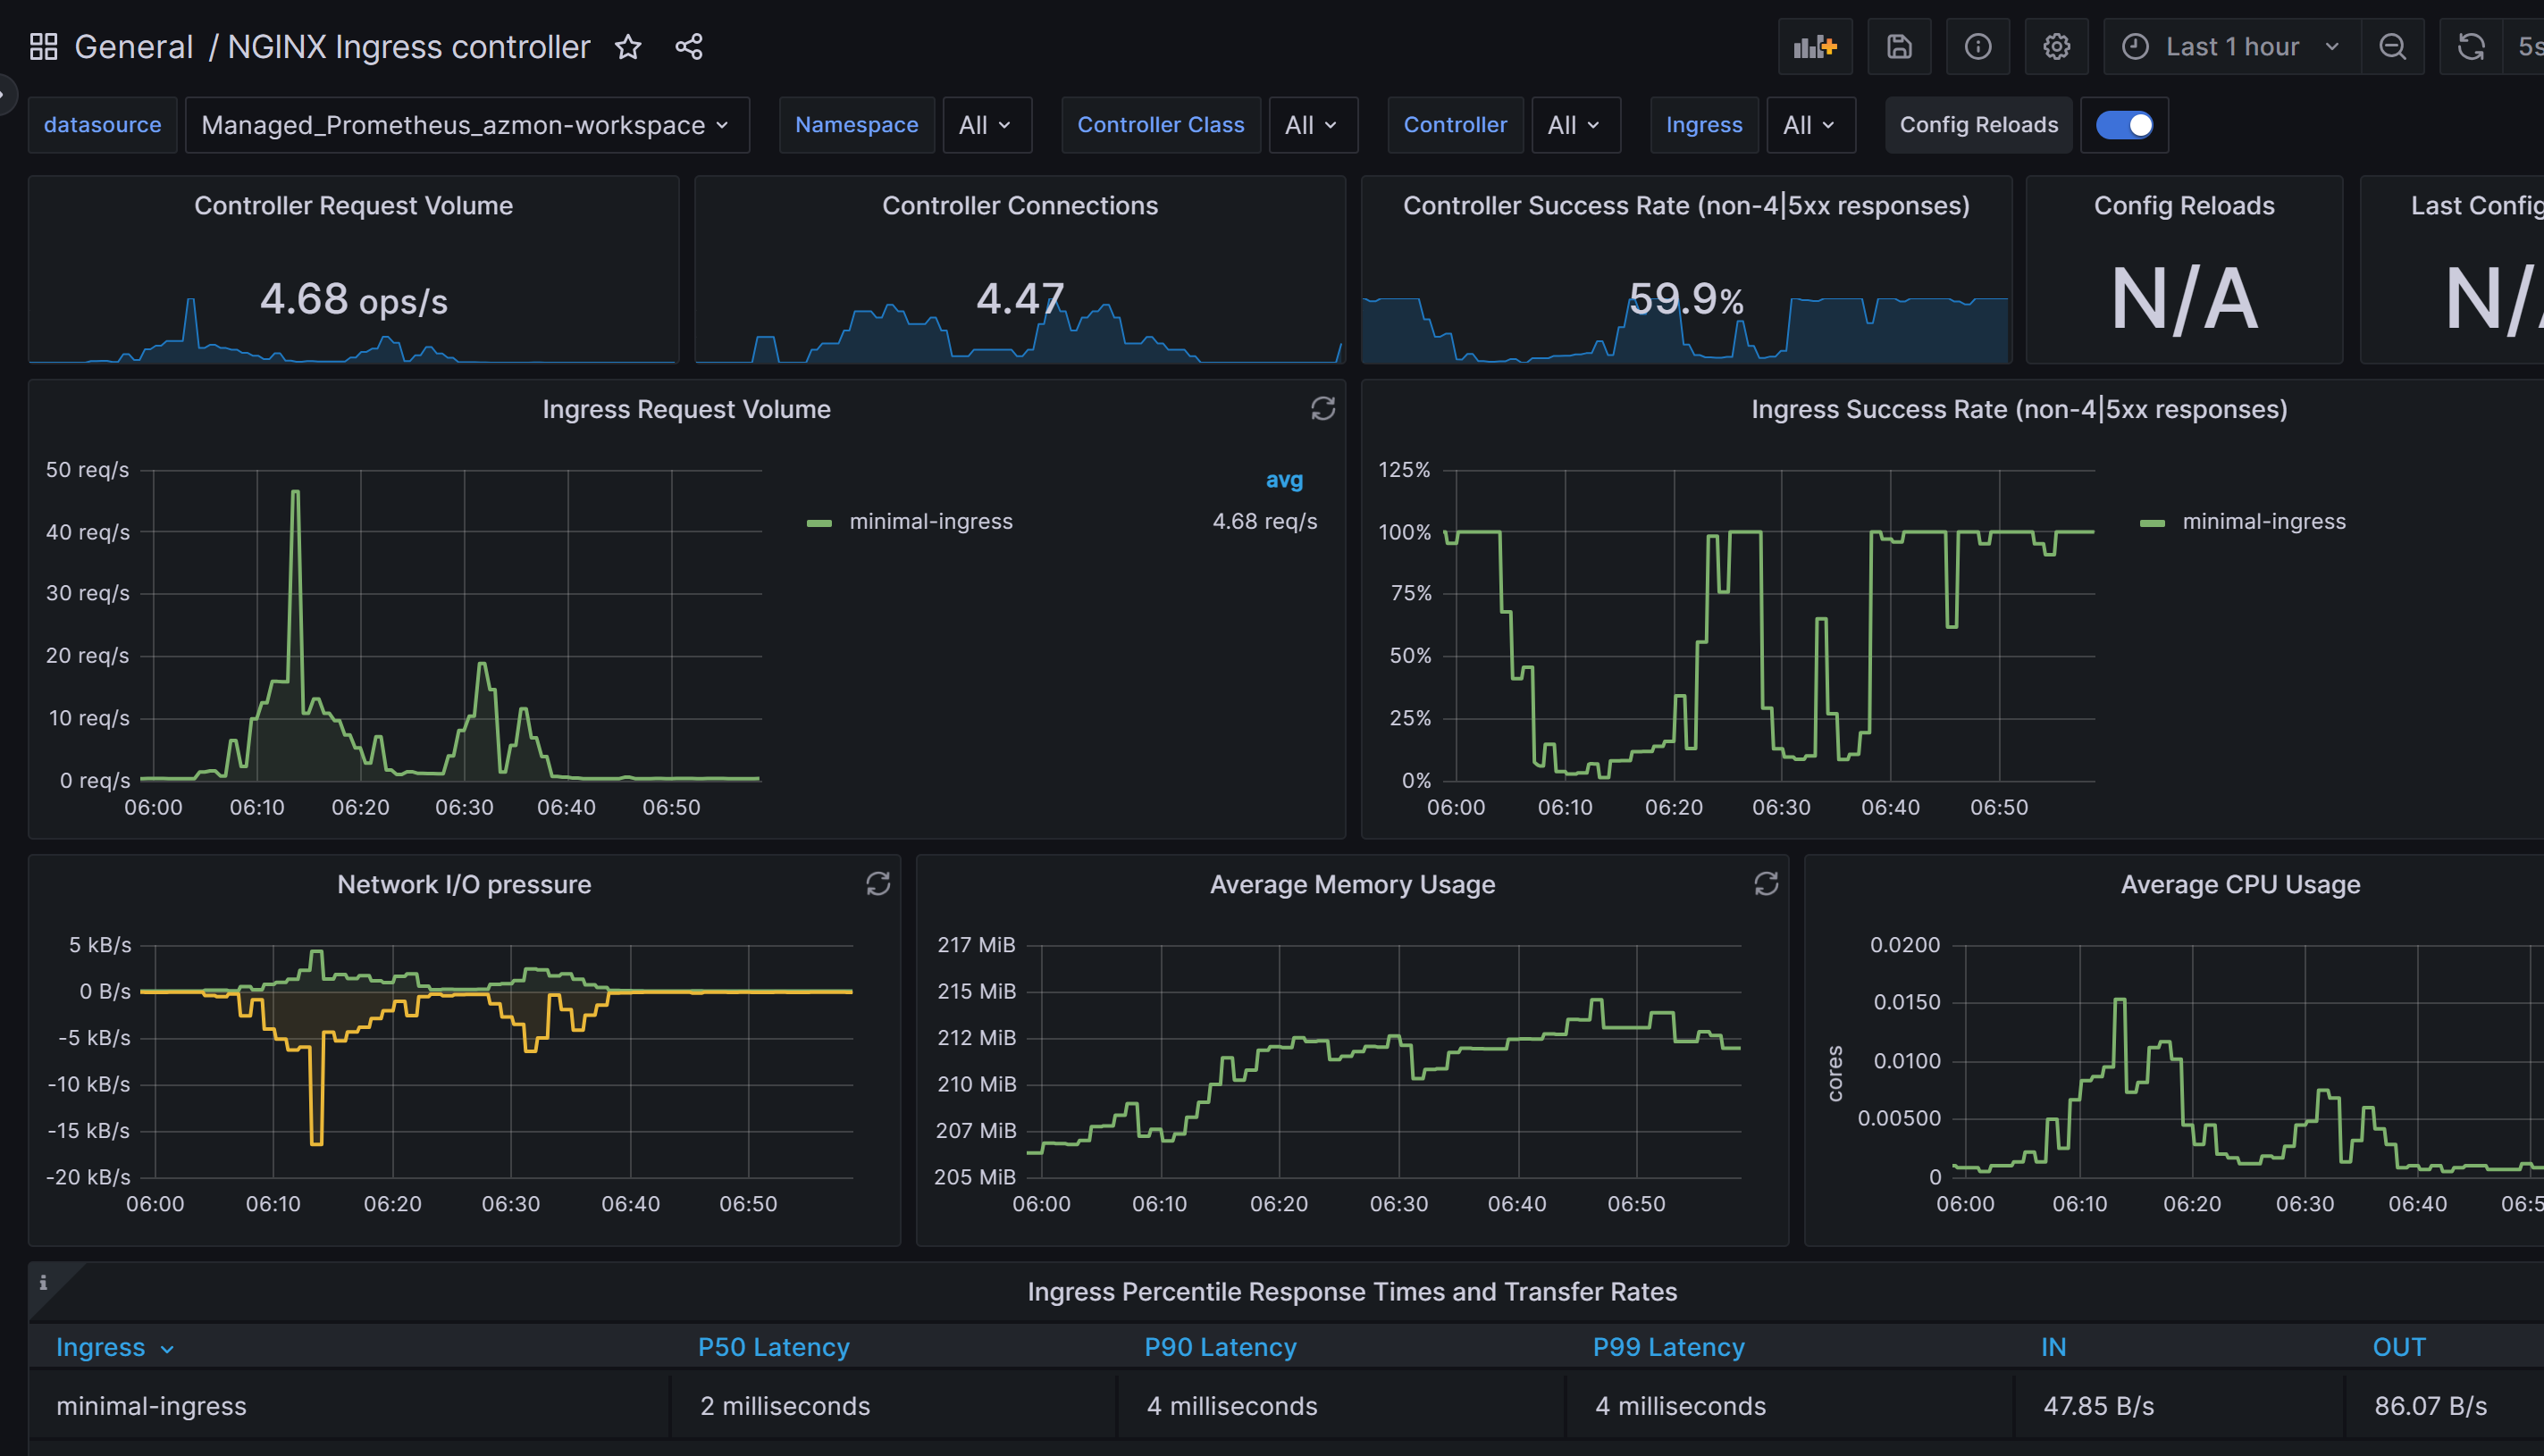Refresh the Ingress Request Volume panel
Image resolution: width=2544 pixels, height=1456 pixels.
point(1322,409)
